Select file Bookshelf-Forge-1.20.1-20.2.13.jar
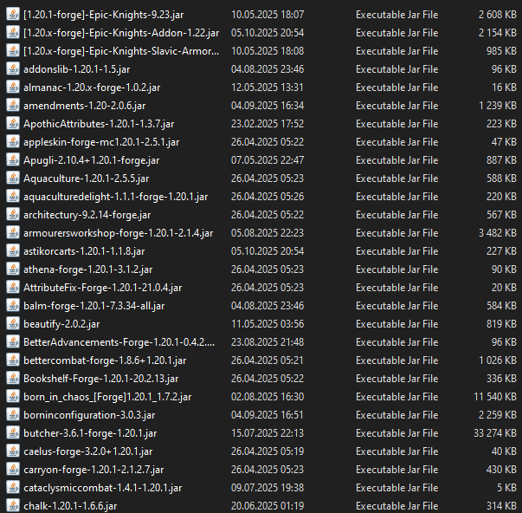 click(101, 379)
